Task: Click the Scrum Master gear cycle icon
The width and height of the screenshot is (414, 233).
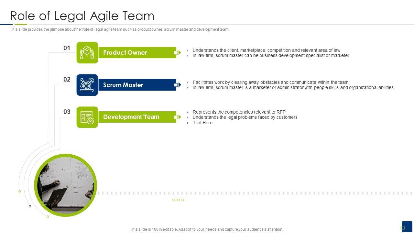Action: (87, 85)
